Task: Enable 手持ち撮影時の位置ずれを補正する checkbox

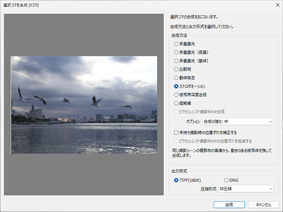Action: tap(176, 132)
